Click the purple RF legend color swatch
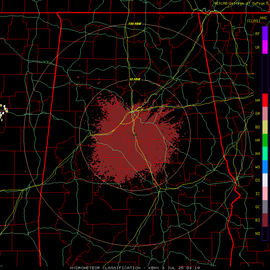Viewport: 270px width, 270px height. click(265, 34)
